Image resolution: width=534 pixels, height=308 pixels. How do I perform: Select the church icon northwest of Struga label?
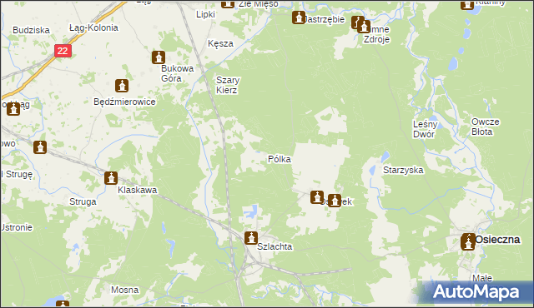(40, 147)
